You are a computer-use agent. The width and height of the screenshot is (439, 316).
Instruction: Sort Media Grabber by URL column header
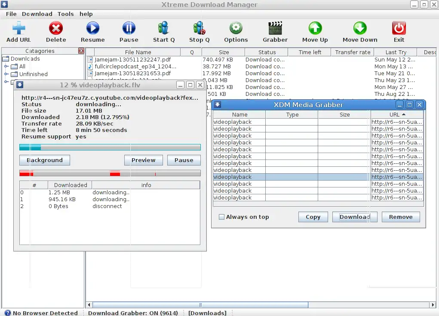click(397, 114)
